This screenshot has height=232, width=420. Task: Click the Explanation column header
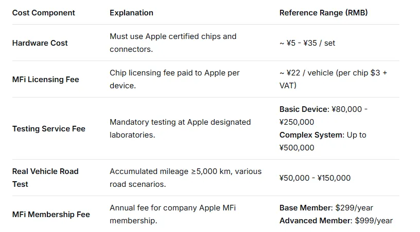click(x=131, y=13)
